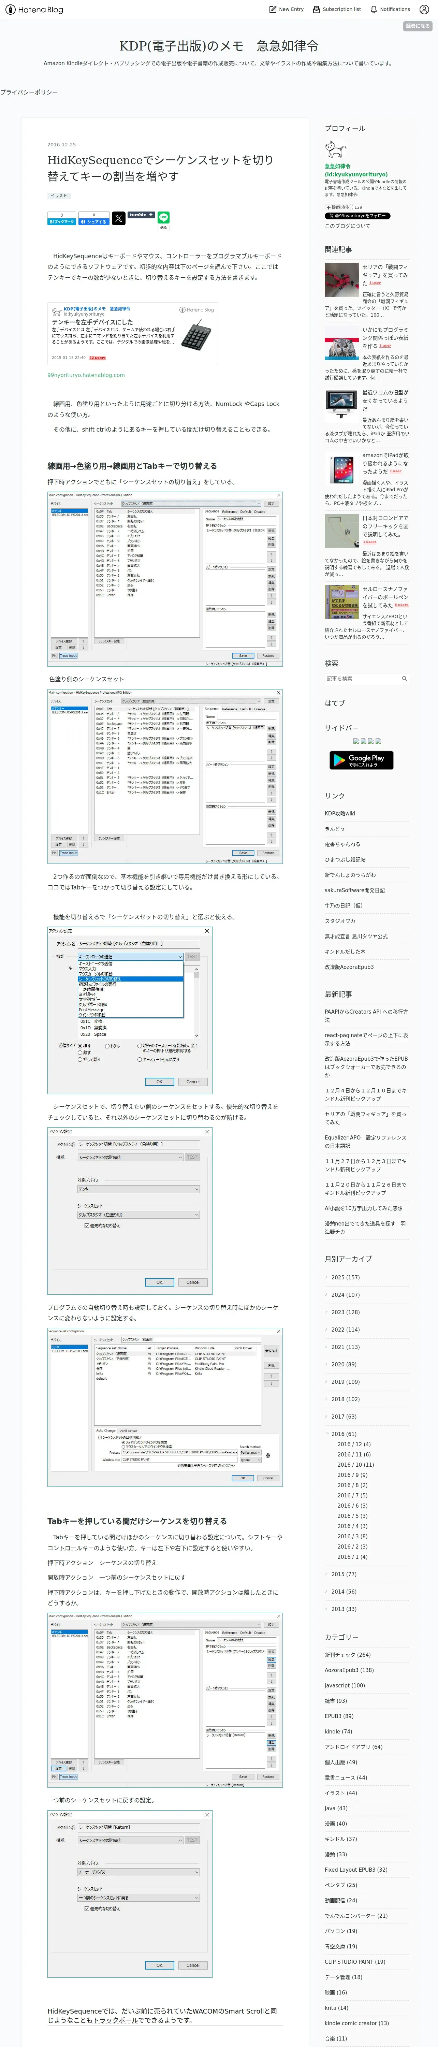Screen dimensions: 438x2047
Task: Open the 改造版AozoraEpub3 link
Action: click(x=349, y=967)
